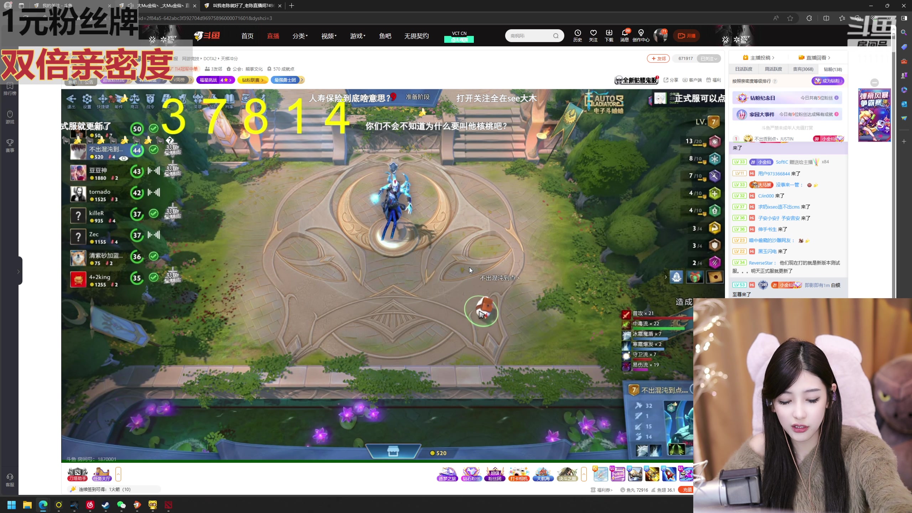Click the 开播 start streaming button
912x513 pixels.
point(686,36)
